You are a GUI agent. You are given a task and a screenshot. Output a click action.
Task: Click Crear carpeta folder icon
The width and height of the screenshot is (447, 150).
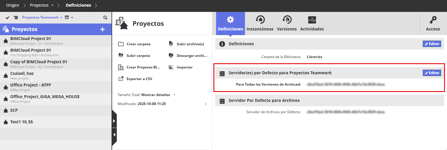(121, 44)
